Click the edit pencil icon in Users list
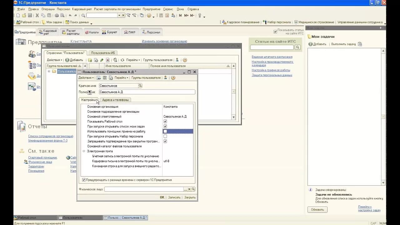Viewport: 400px width, 225px height. point(102,60)
